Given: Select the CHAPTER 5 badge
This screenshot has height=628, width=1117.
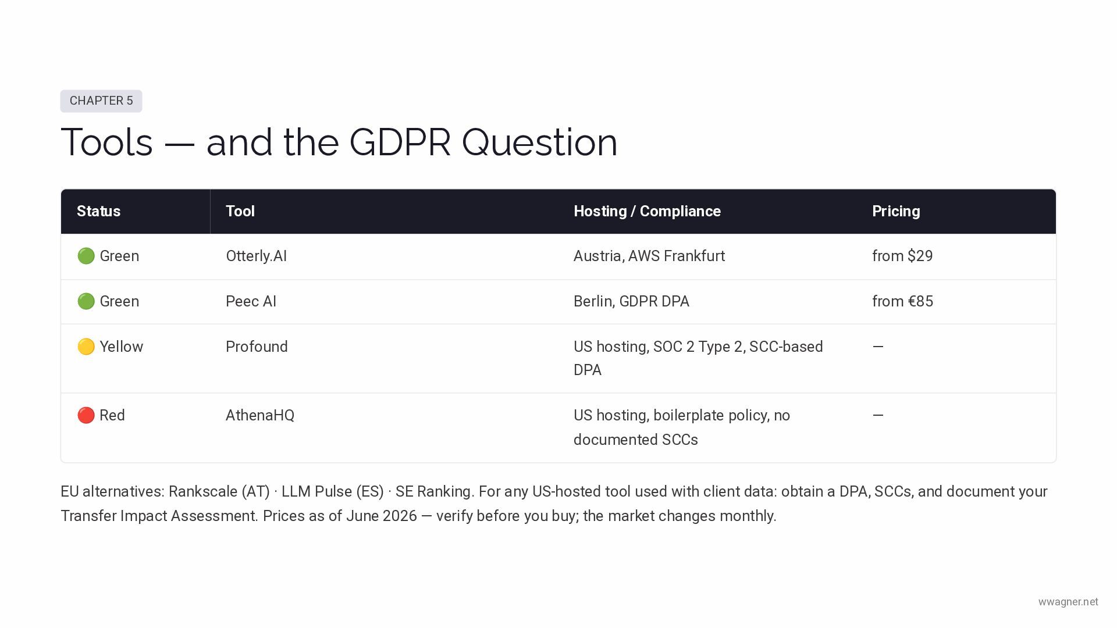Looking at the screenshot, I should 101,101.
